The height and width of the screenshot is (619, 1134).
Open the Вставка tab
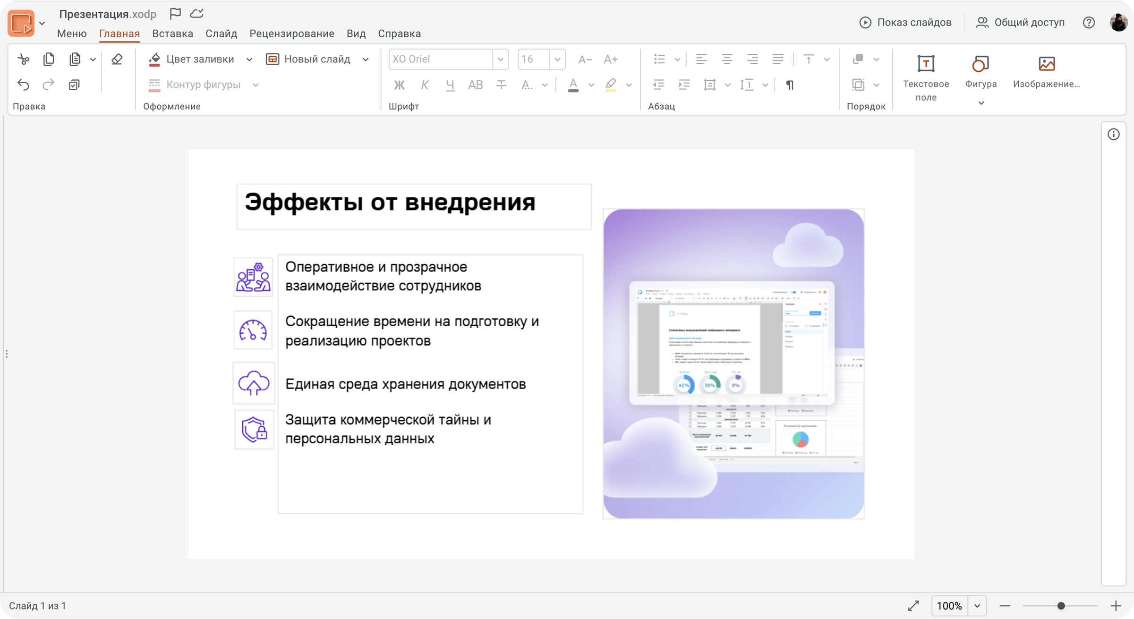point(172,34)
